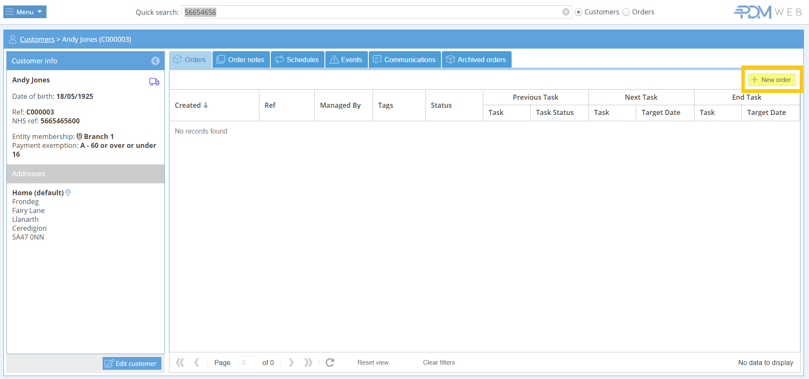Click the delivery truck icon beside Andy Jones
809x379 pixels.
154,82
